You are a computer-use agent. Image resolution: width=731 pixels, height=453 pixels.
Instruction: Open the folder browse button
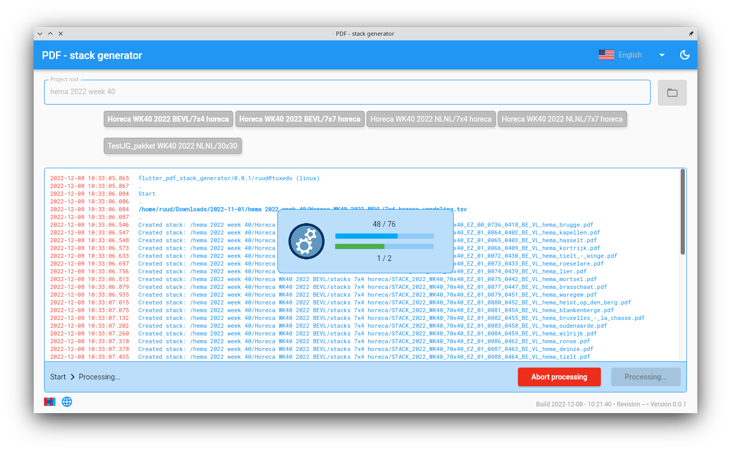pos(672,93)
